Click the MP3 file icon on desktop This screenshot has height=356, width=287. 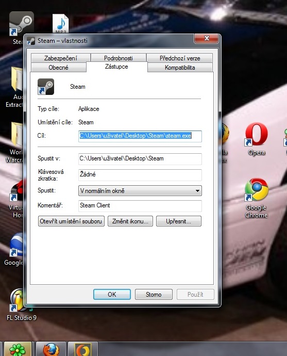(60, 24)
